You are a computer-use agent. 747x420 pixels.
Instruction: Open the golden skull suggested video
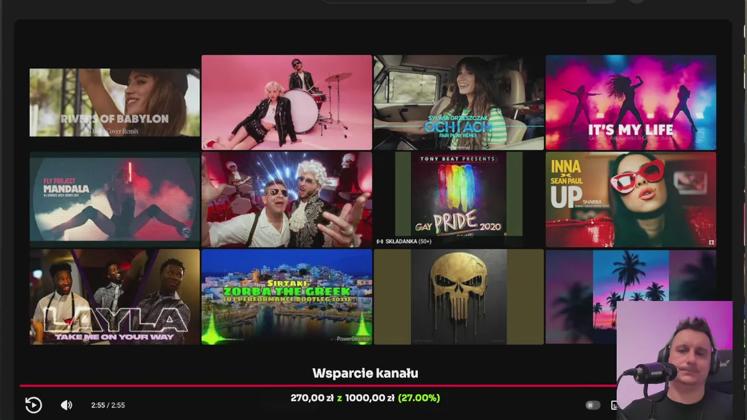(459, 297)
